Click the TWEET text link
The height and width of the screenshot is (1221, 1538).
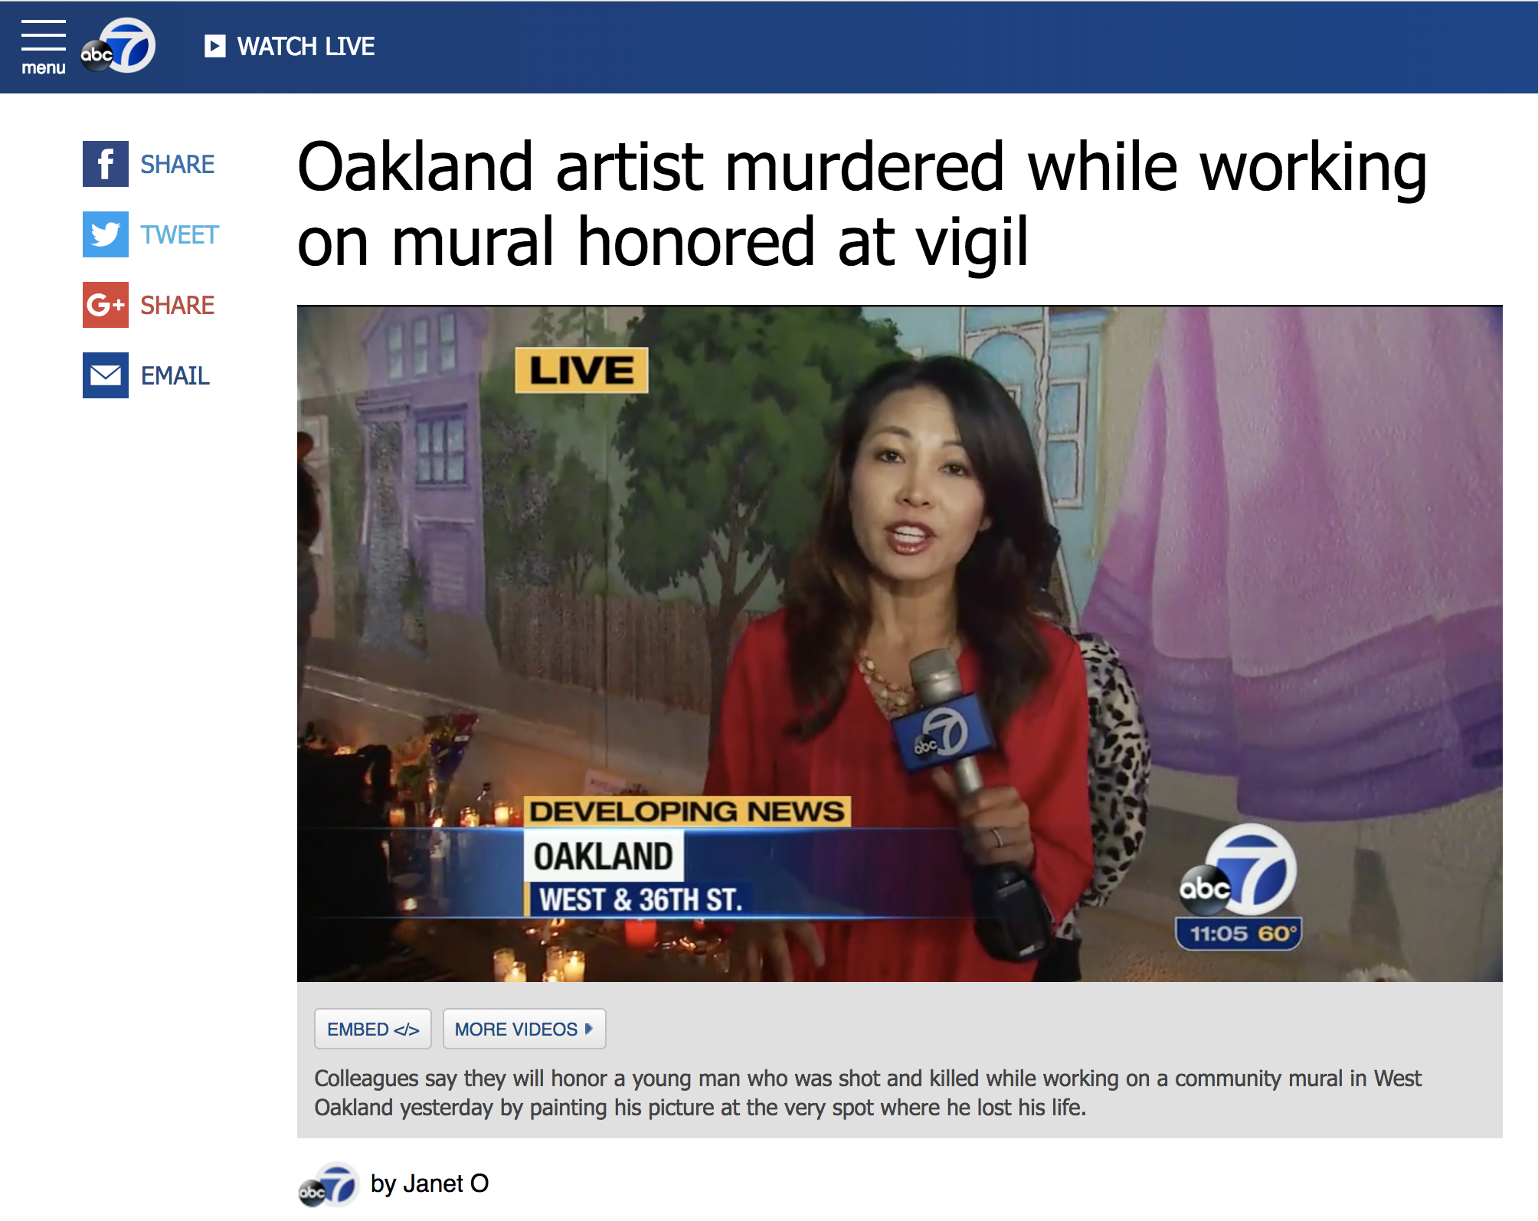(180, 235)
